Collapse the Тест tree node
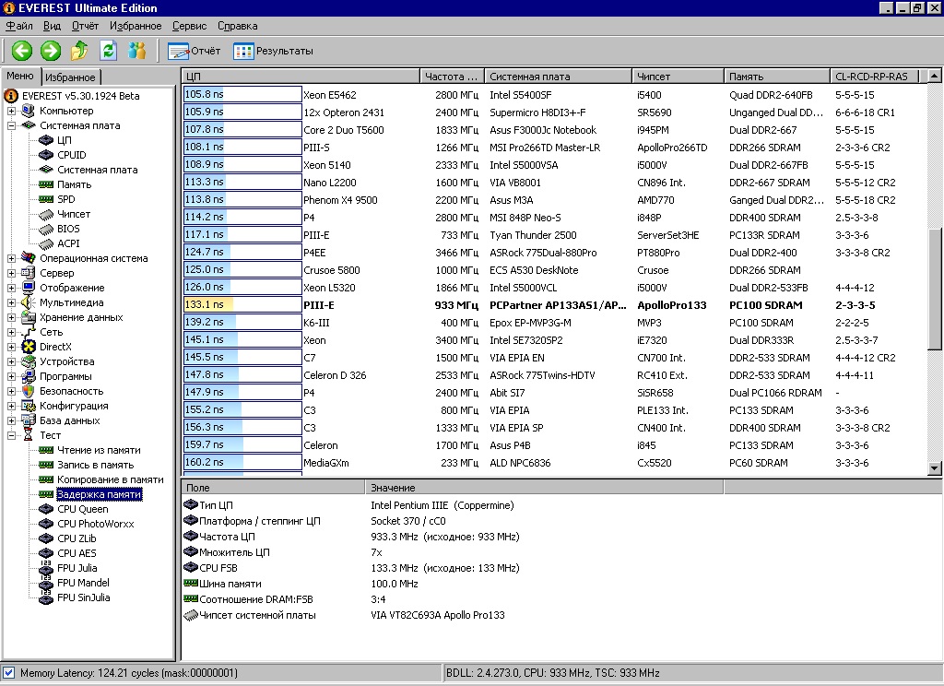This screenshot has height=686, width=944. point(12,435)
